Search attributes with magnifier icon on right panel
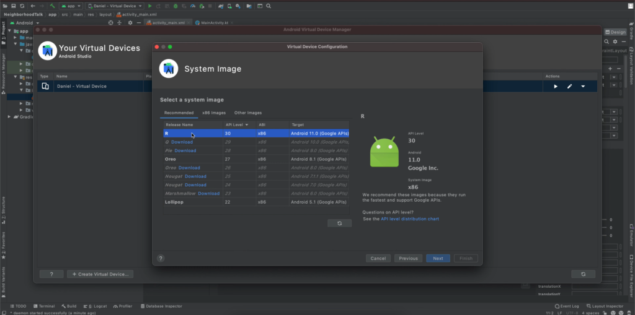This screenshot has width=635, height=315. [x=606, y=41]
